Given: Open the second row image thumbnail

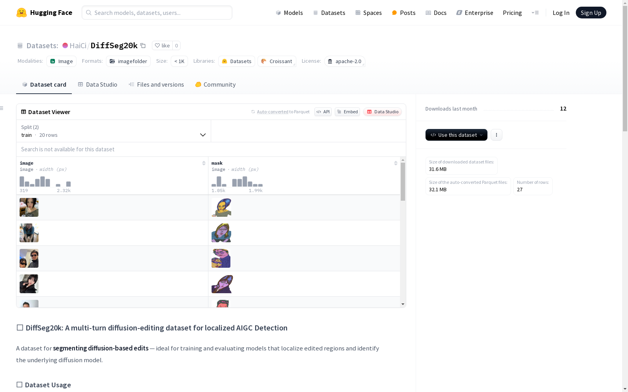Looking at the screenshot, I should pos(29,233).
